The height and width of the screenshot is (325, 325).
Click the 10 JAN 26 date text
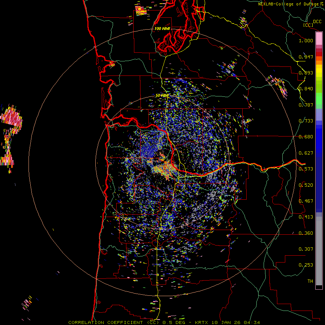click(226, 322)
